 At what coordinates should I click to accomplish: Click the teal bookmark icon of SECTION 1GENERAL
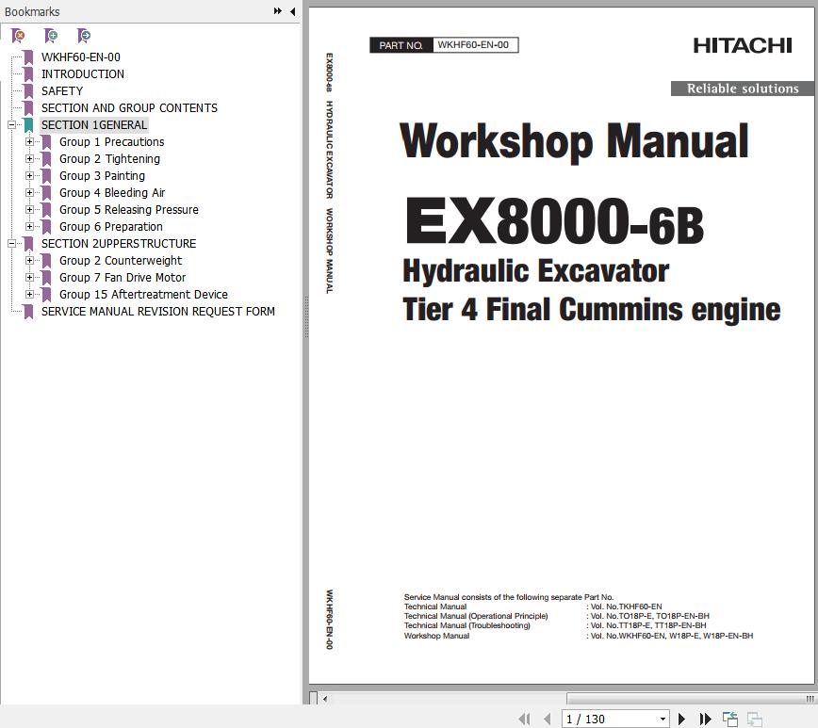[28, 125]
